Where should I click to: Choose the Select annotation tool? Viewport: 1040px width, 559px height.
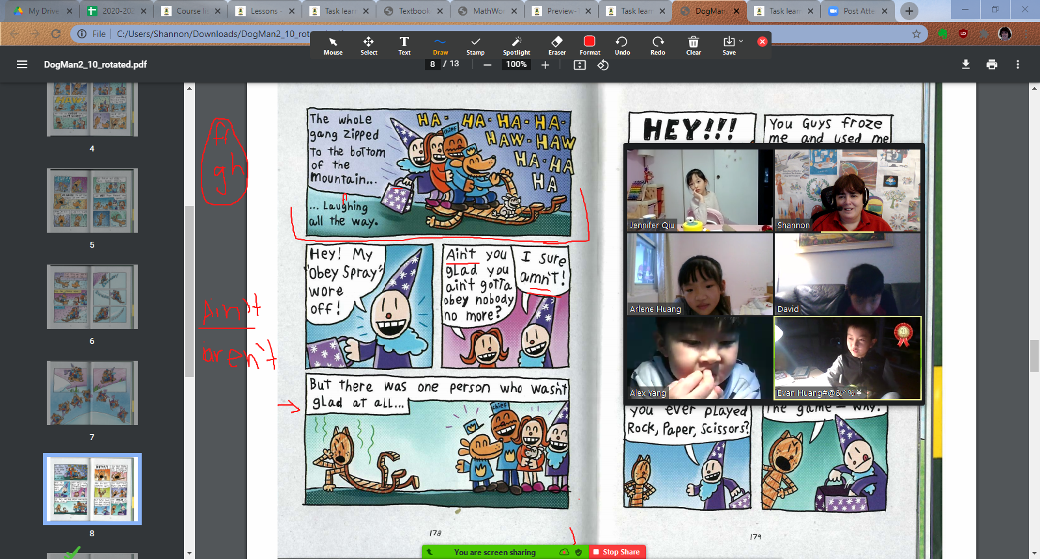coord(369,45)
